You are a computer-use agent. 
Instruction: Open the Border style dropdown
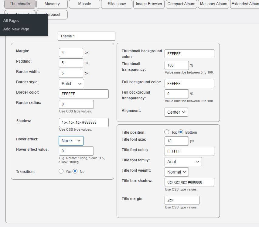71,84
